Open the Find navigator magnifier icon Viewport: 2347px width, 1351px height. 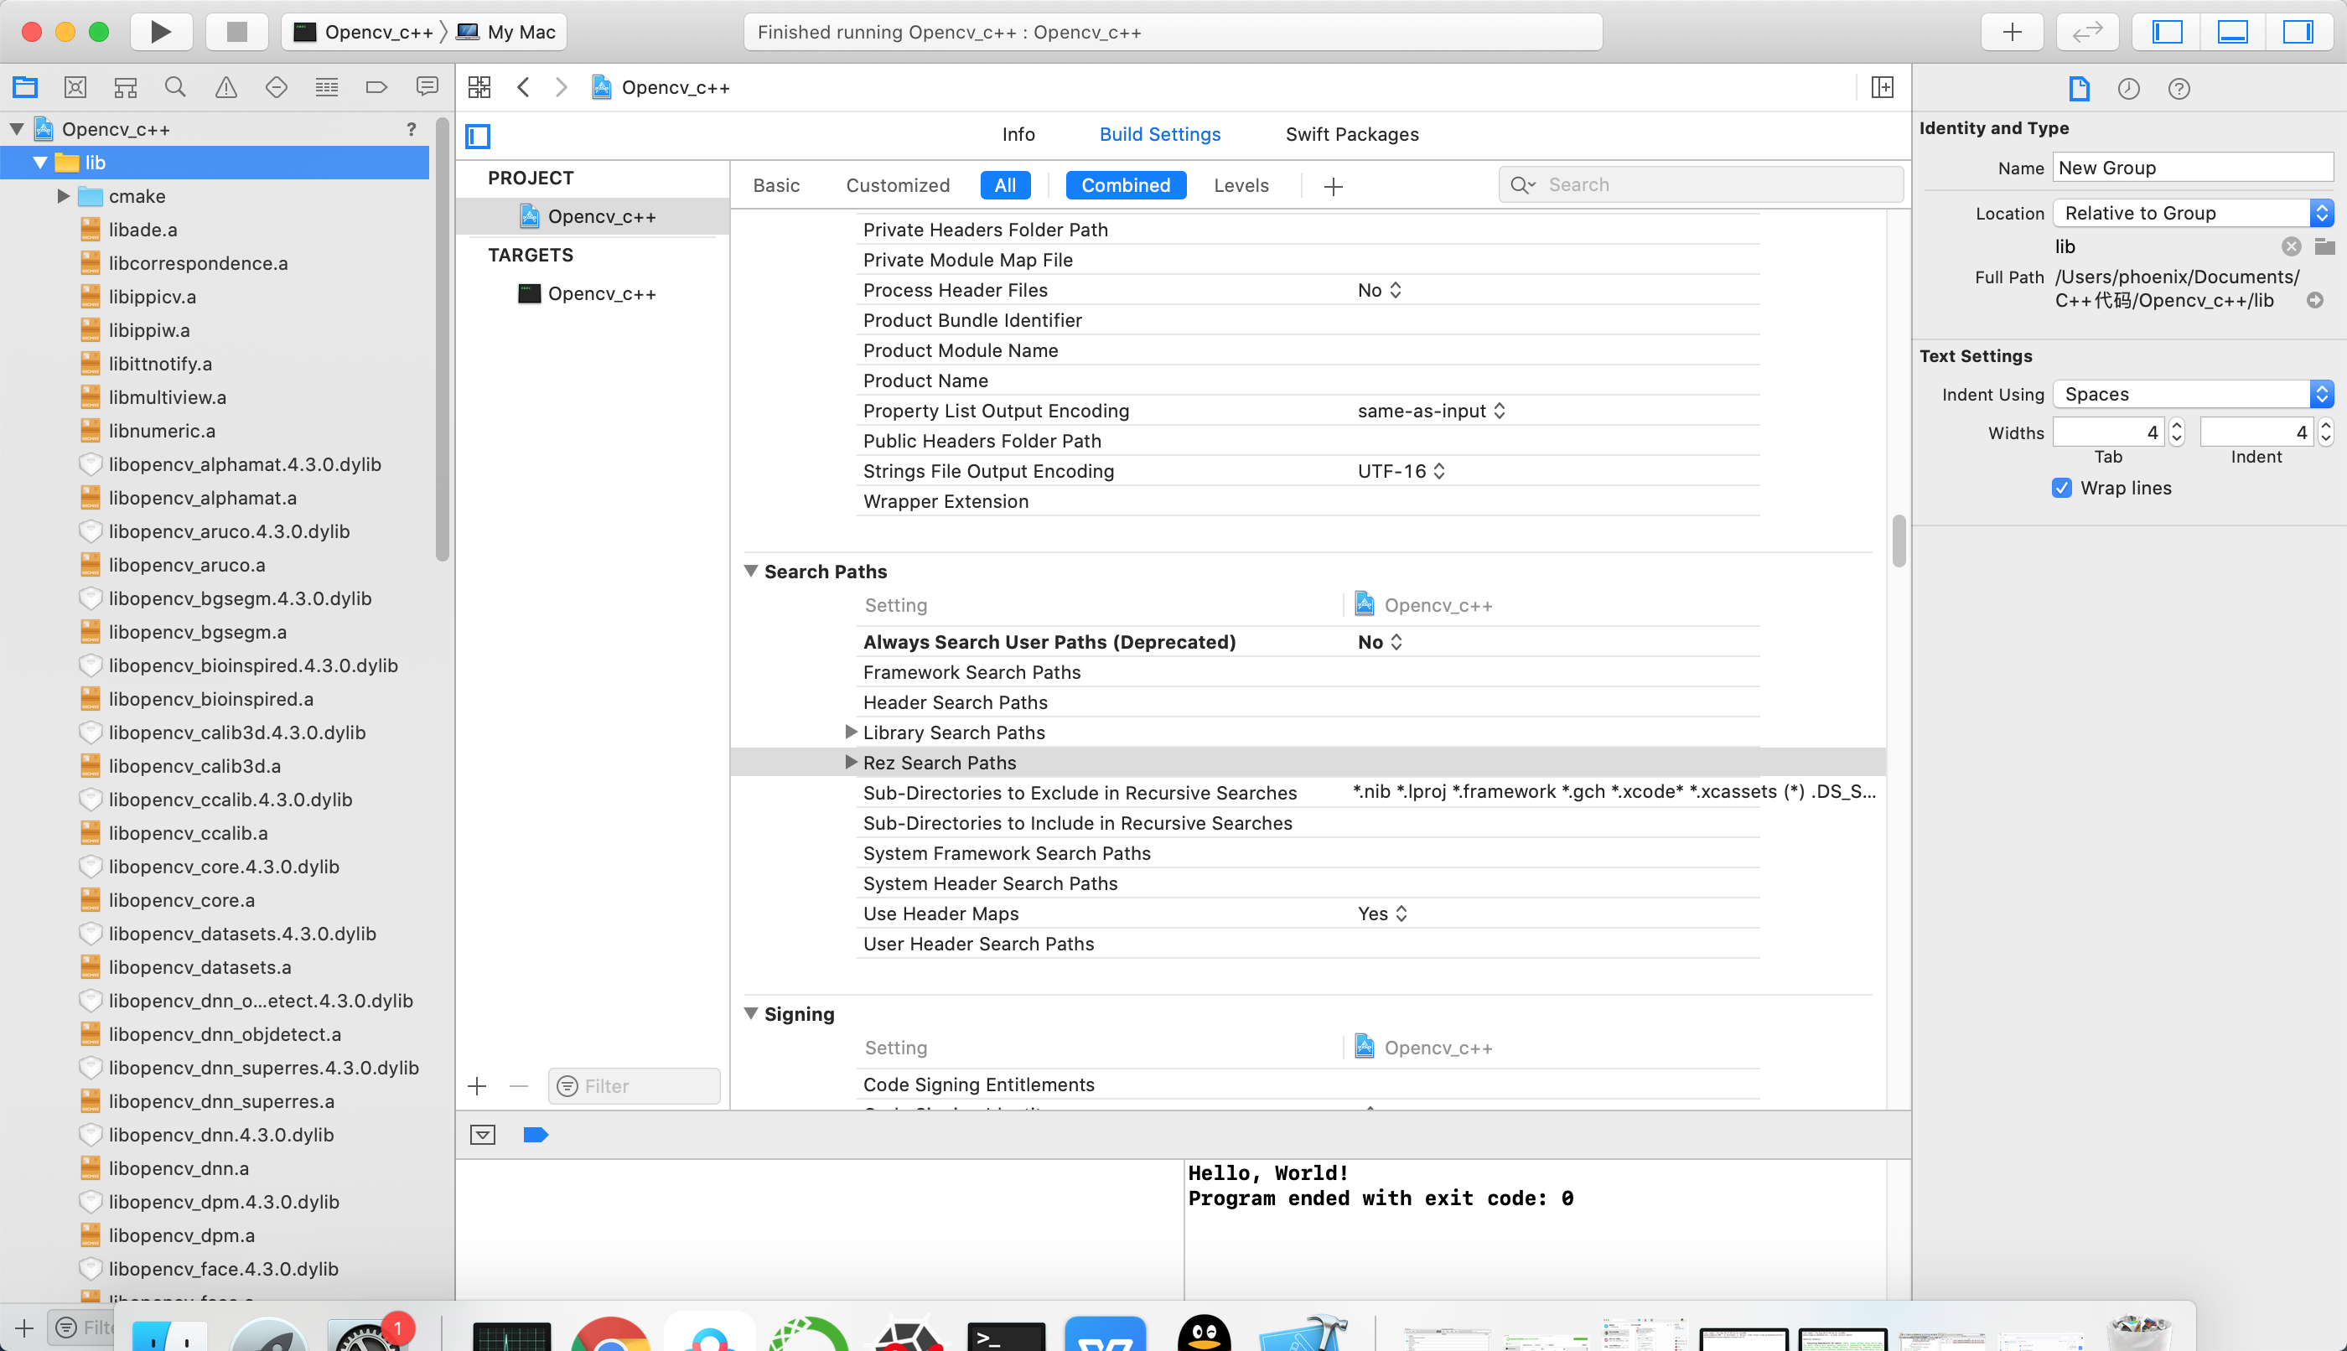tap(174, 87)
